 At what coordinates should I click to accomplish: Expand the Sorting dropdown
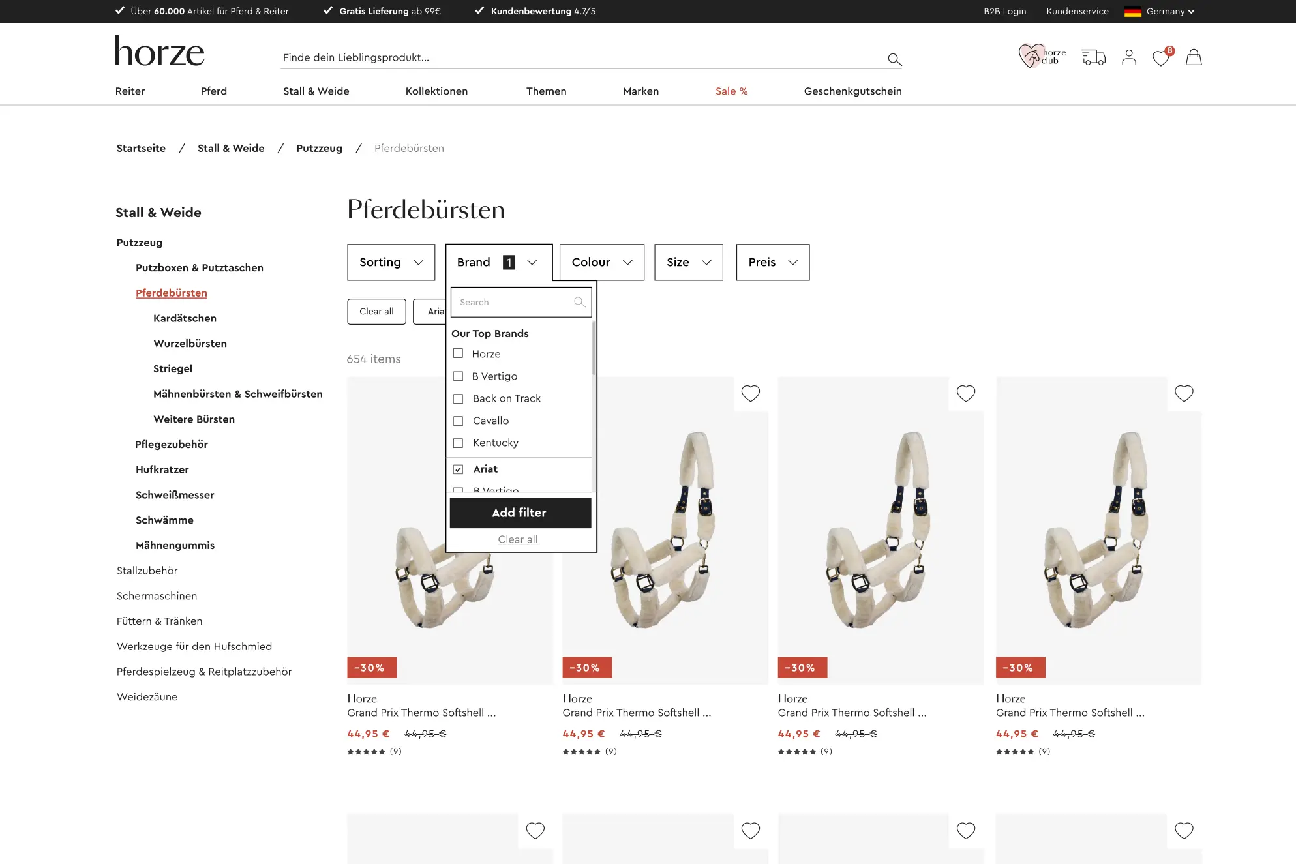390,262
